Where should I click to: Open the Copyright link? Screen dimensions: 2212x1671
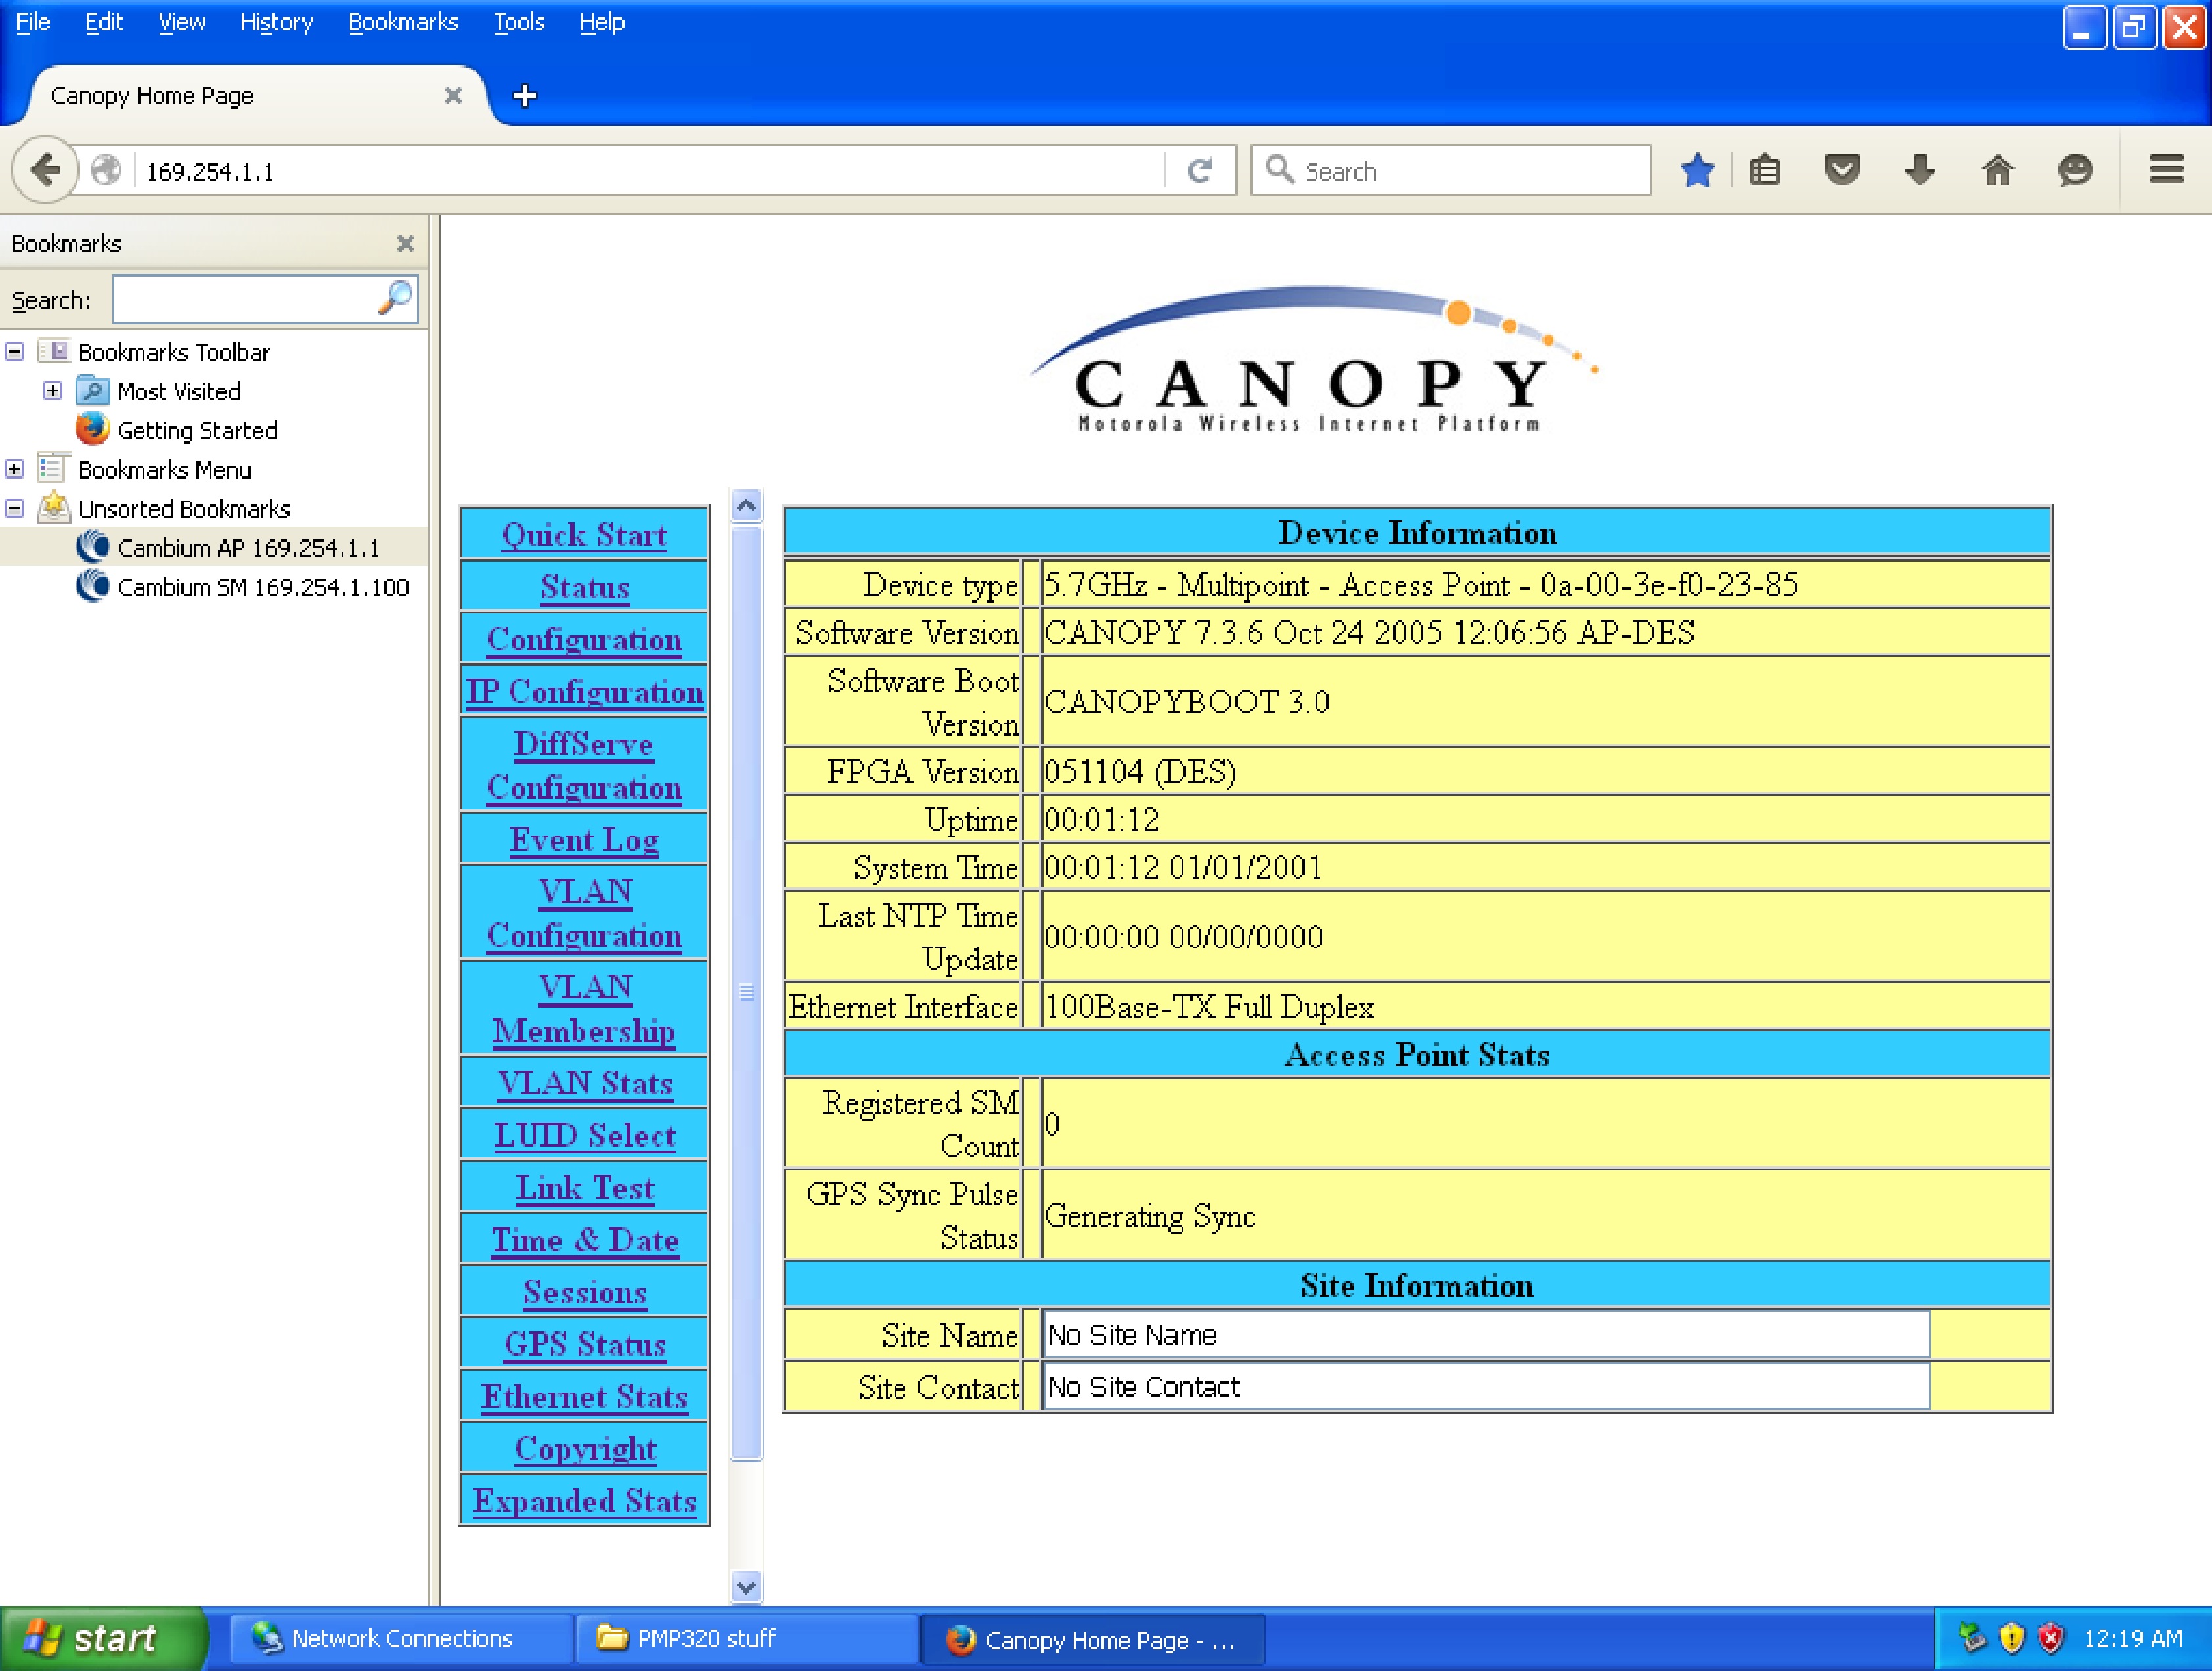coord(585,1448)
